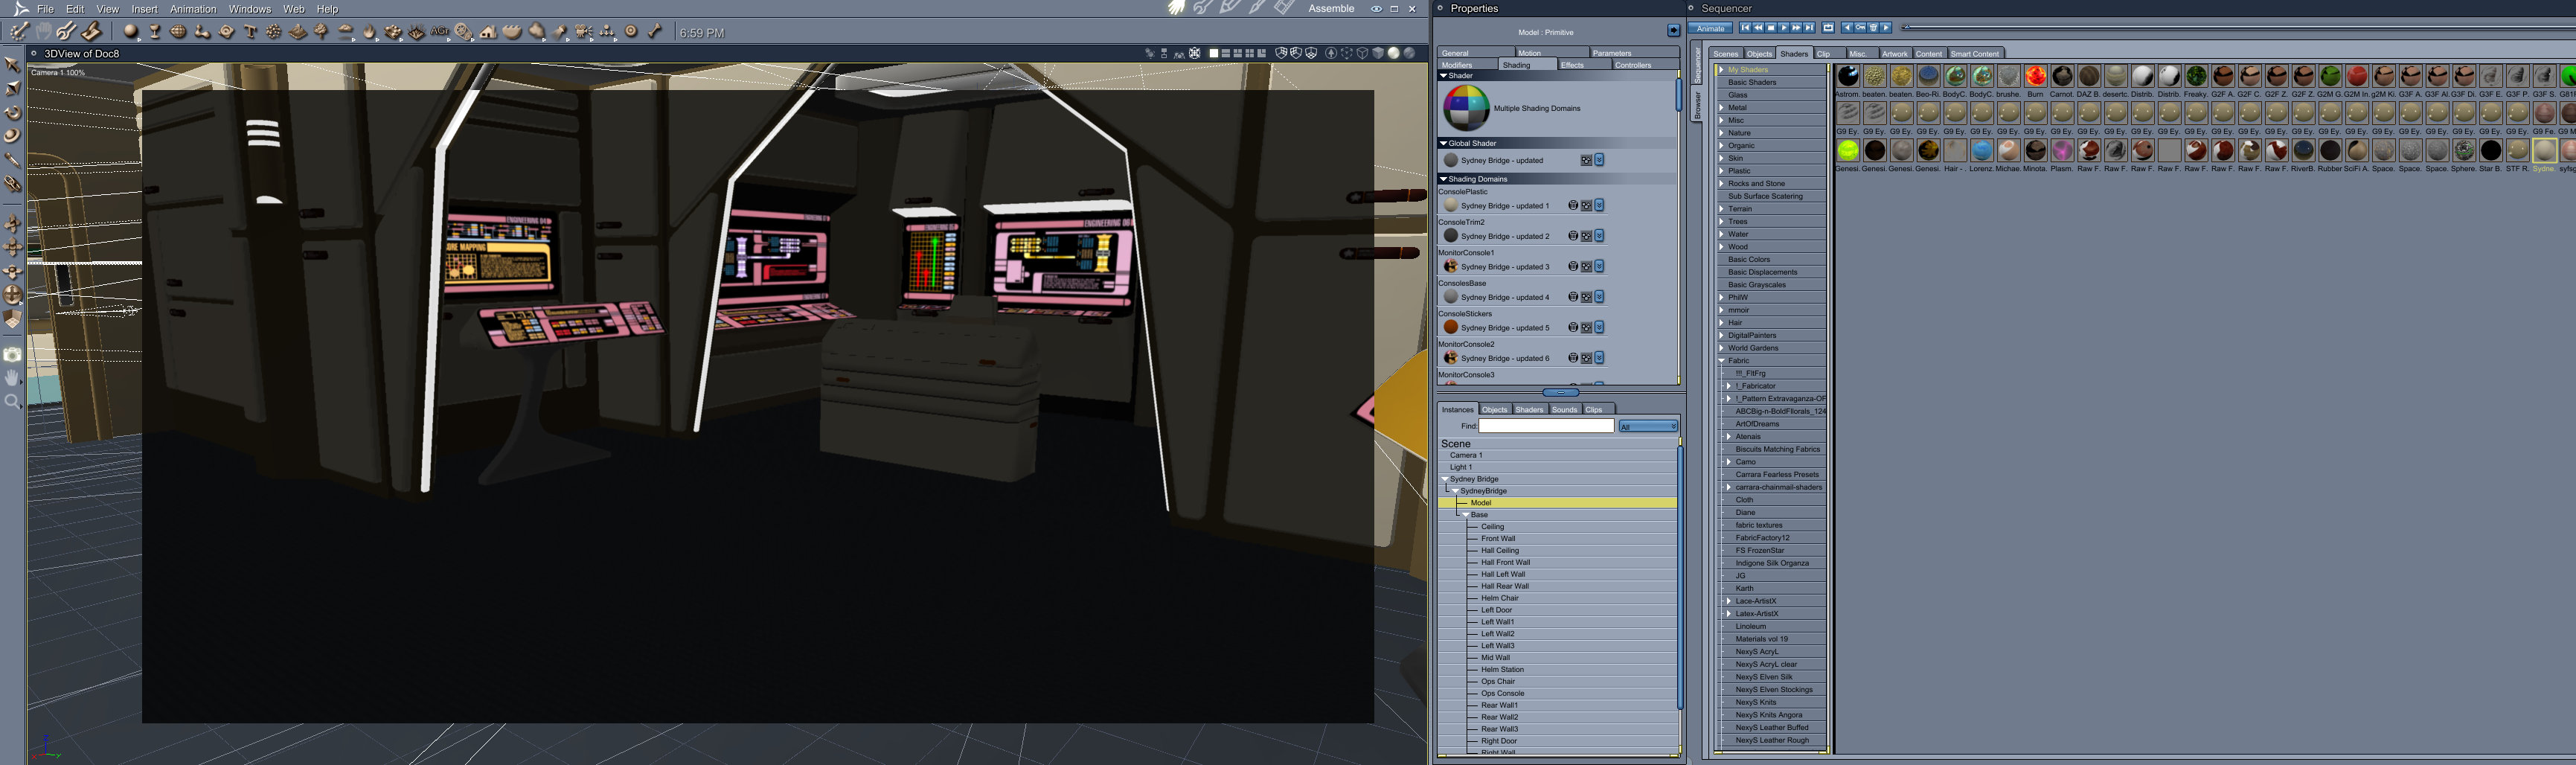Open the Sounds tab in instances panel
This screenshot has width=2576, height=765.
(x=1564, y=410)
